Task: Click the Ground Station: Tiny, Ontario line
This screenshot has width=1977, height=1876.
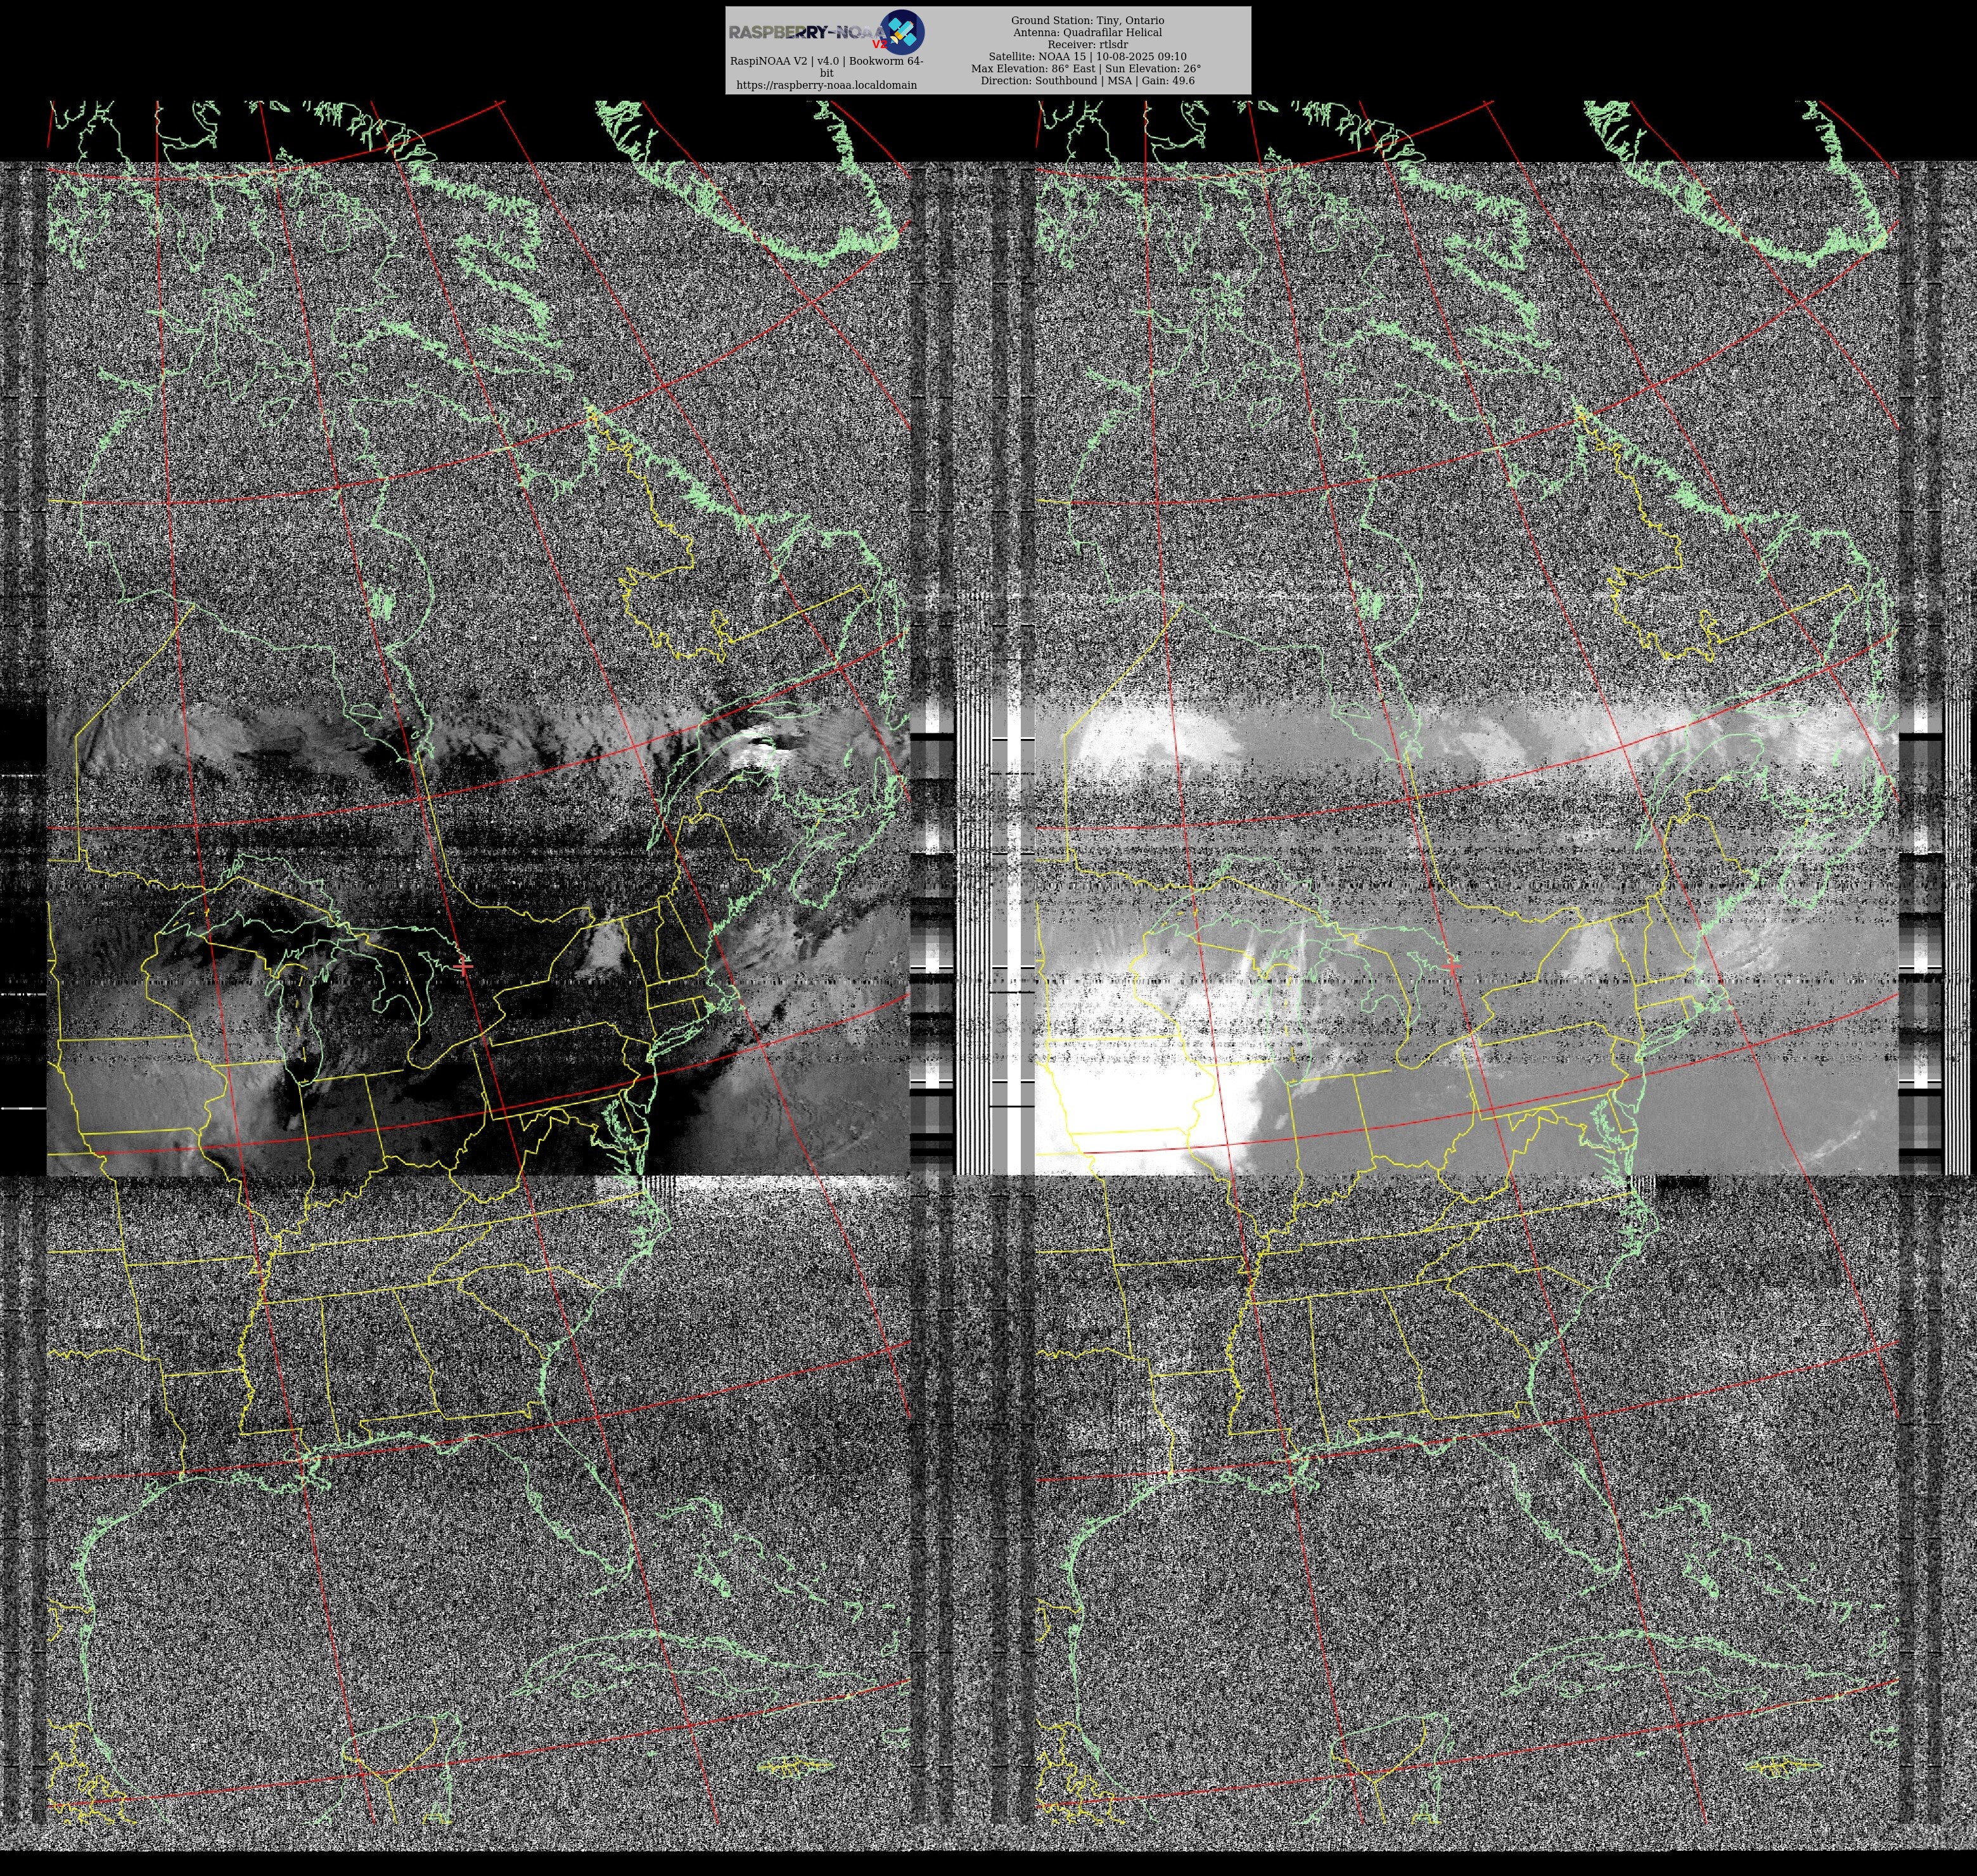Action: click(x=1087, y=20)
